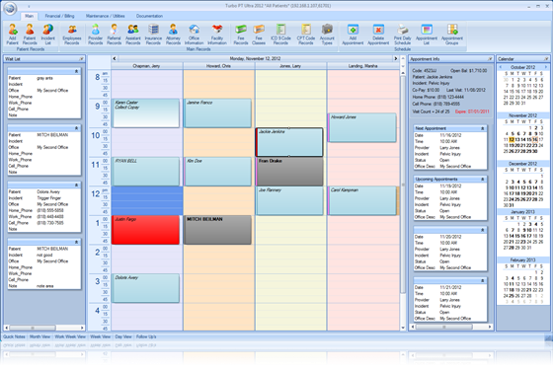Viewport: 553px width, 370px height.
Task: Click the Add Patient icon
Action: click(12, 35)
